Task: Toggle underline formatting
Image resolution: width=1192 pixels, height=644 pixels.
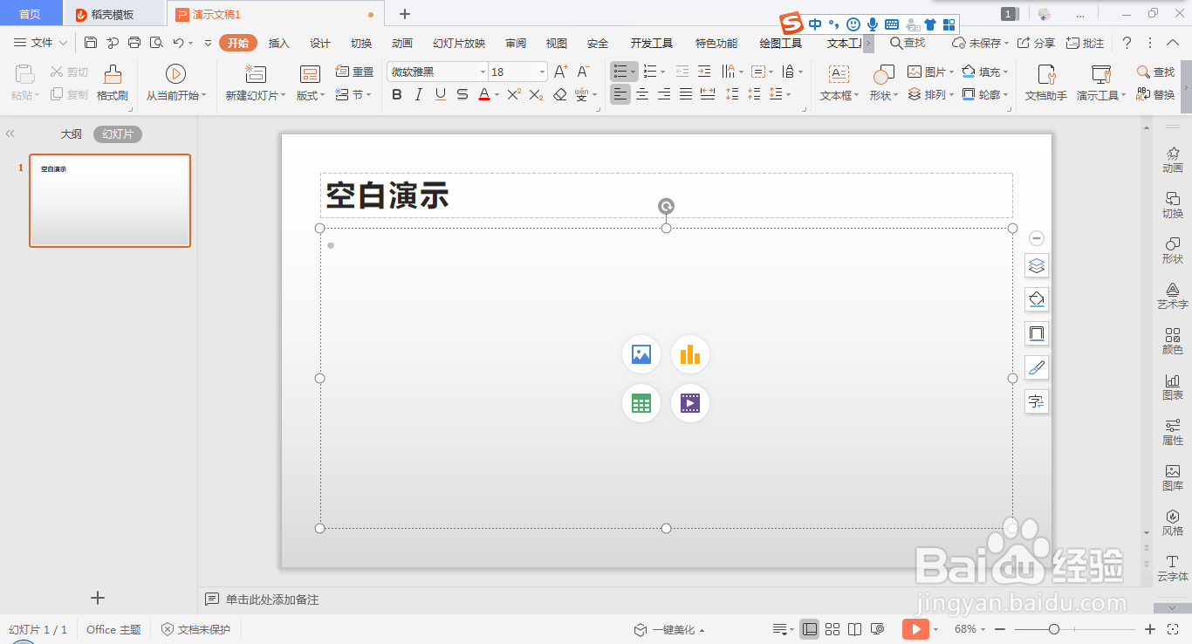Action: pos(440,94)
